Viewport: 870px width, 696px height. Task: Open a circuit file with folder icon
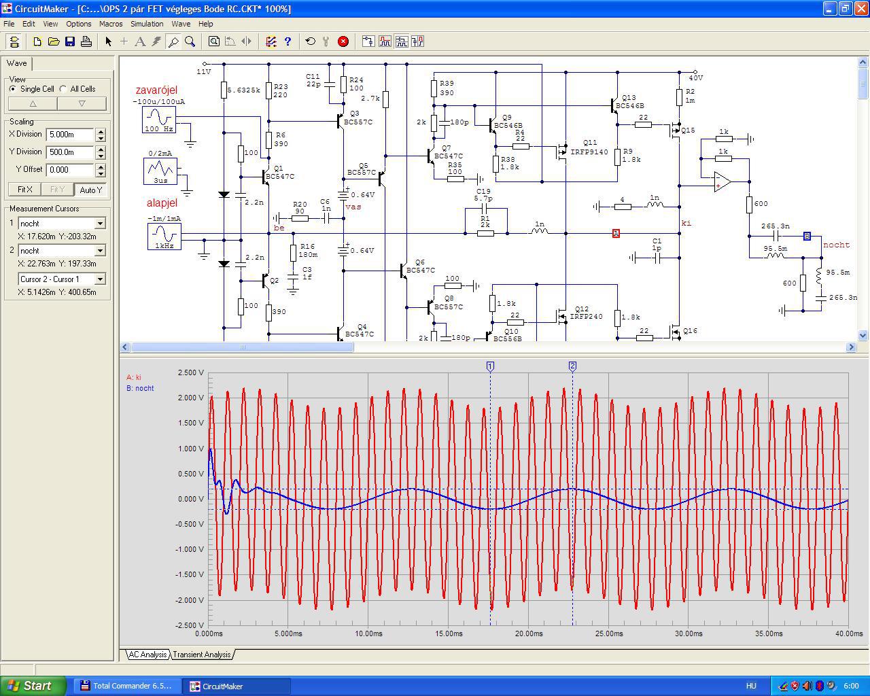point(54,41)
